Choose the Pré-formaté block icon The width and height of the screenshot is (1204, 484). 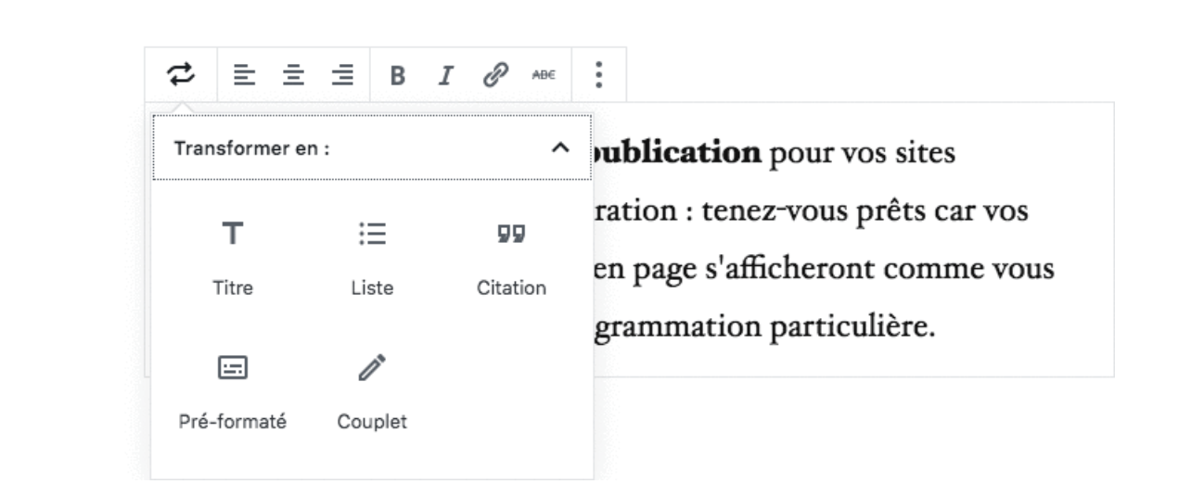pos(232,368)
